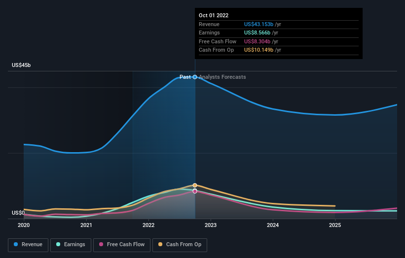This screenshot has height=258, width=405.
Task: Click the 'Past' label on chart
Action: 185,77
